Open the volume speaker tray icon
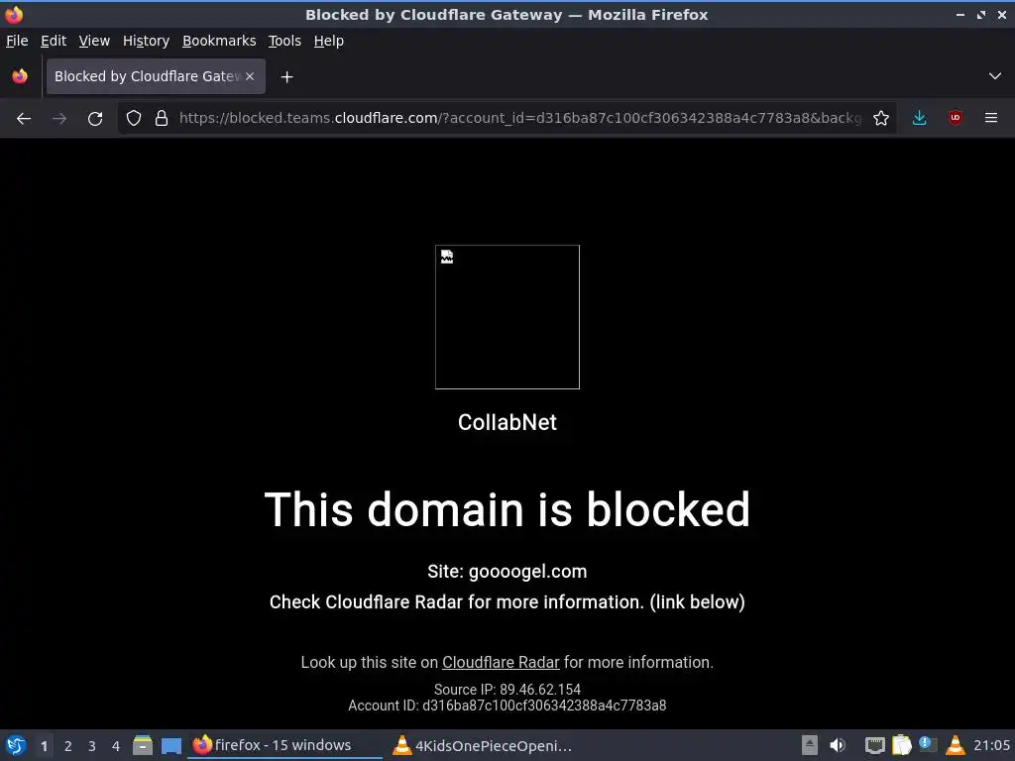Screen dimensions: 1015x761 [x=838, y=745]
